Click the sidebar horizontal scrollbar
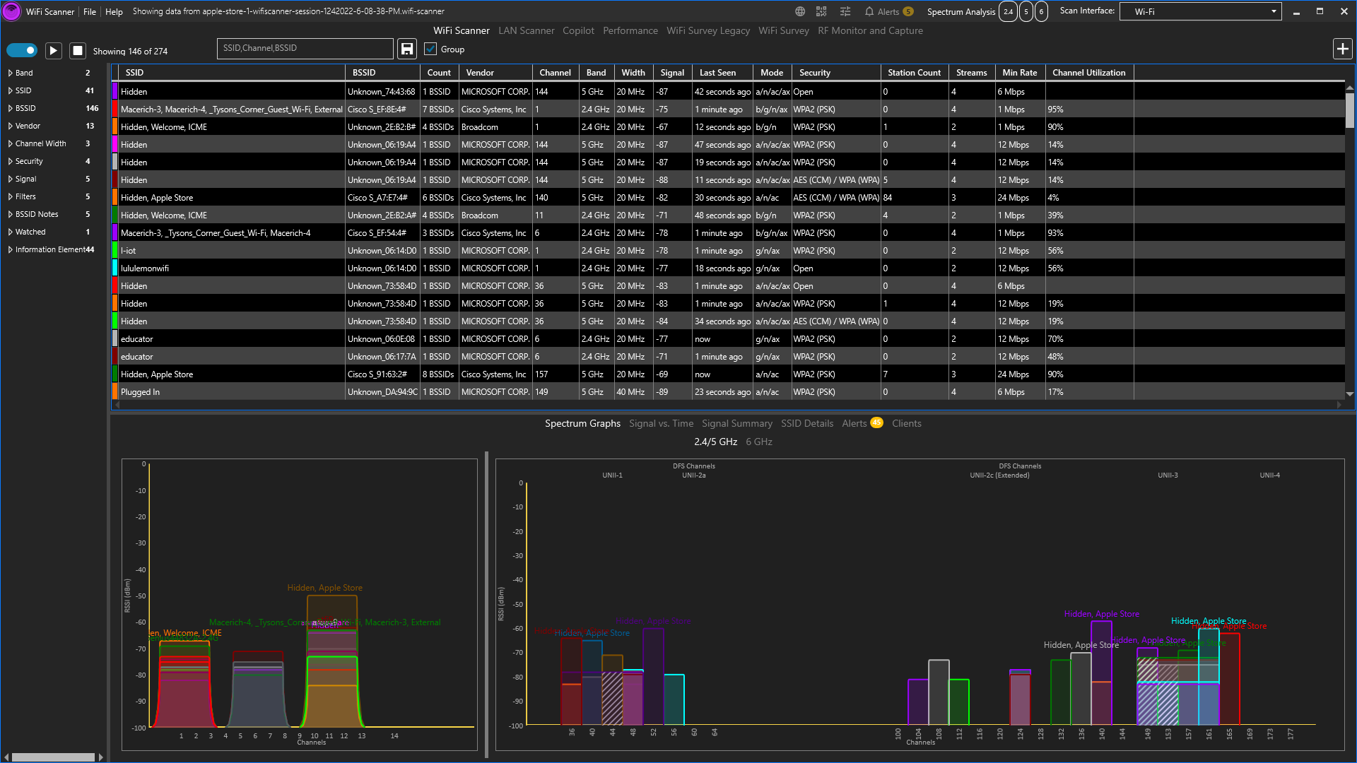Viewport: 1357px width, 763px height. pos(53,757)
